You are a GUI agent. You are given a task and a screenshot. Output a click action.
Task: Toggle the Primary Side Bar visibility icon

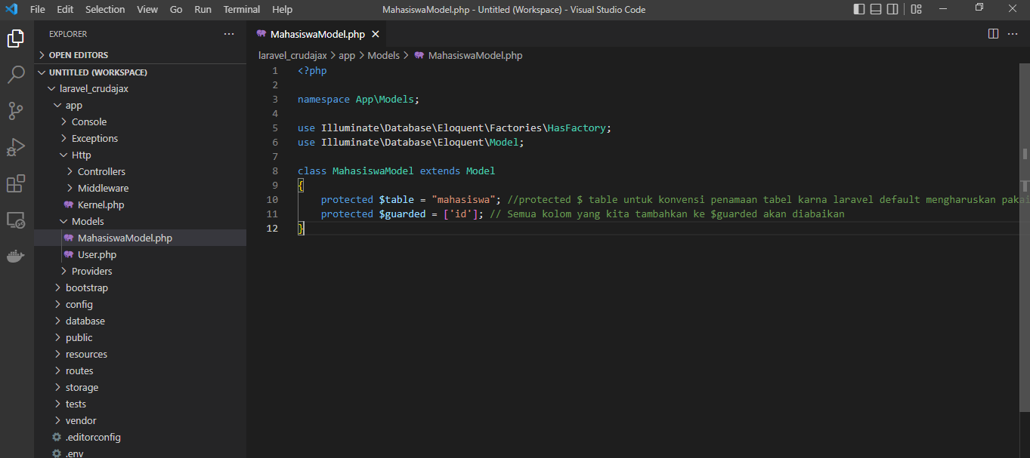(858, 8)
